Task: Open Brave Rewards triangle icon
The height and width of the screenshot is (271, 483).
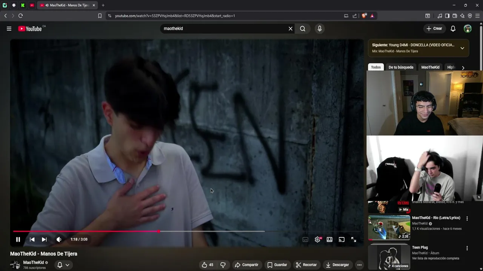Action: point(372,16)
